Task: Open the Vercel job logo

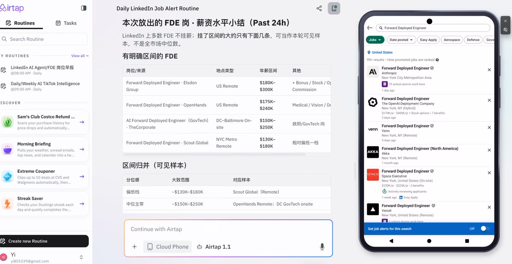Action: tap(372, 209)
